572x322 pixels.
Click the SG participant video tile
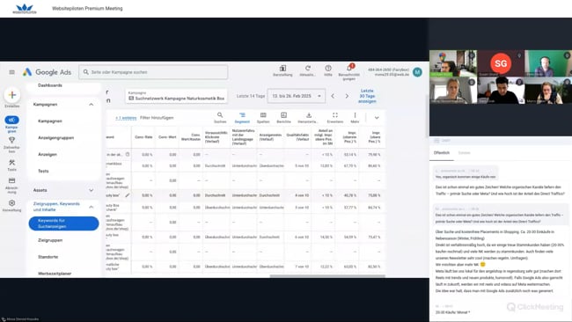[501, 63]
